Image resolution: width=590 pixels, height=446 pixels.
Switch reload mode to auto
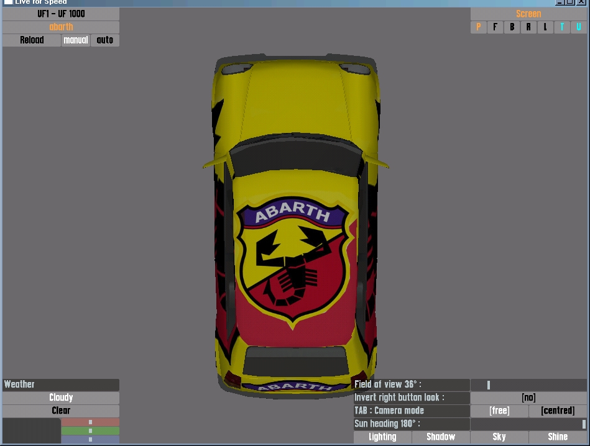[x=105, y=40]
